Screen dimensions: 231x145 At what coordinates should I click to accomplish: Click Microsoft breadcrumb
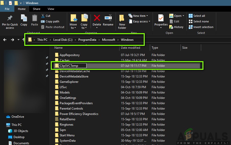coord(108,40)
